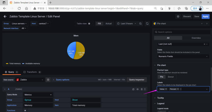Image resolution: width=212 pixels, height=112 pixels.
Task: Collapse the Pie chart options section
Action: 161,65
